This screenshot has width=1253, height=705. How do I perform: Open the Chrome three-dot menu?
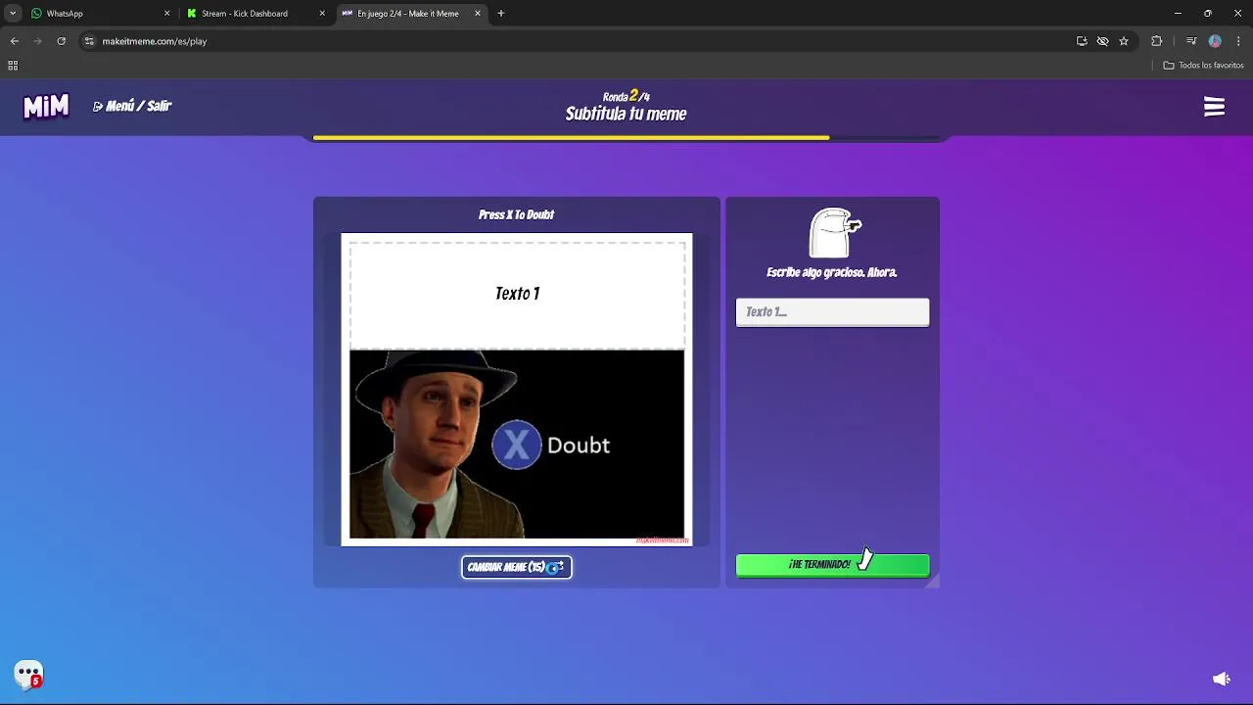(1238, 41)
